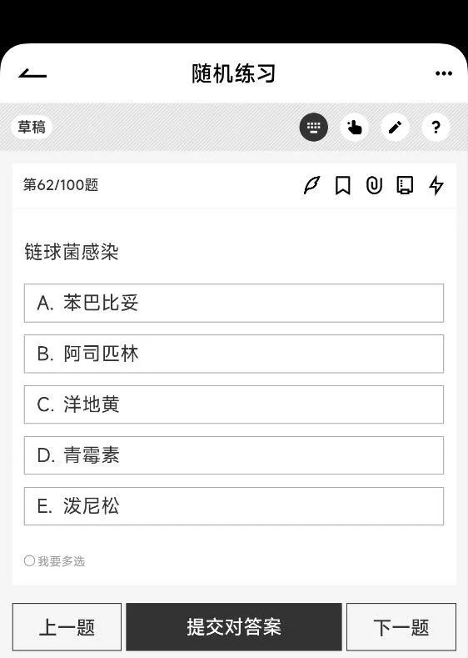Choose answer A. 苯巴比妥
This screenshot has height=658, width=468.
[x=234, y=303]
